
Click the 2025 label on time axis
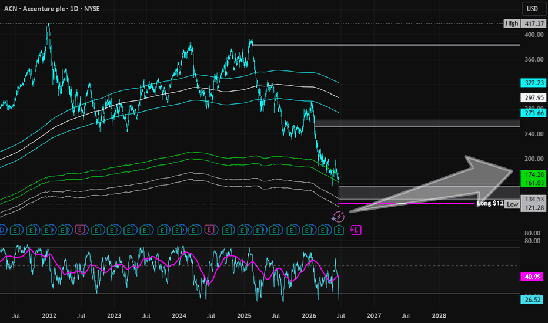coord(244,316)
